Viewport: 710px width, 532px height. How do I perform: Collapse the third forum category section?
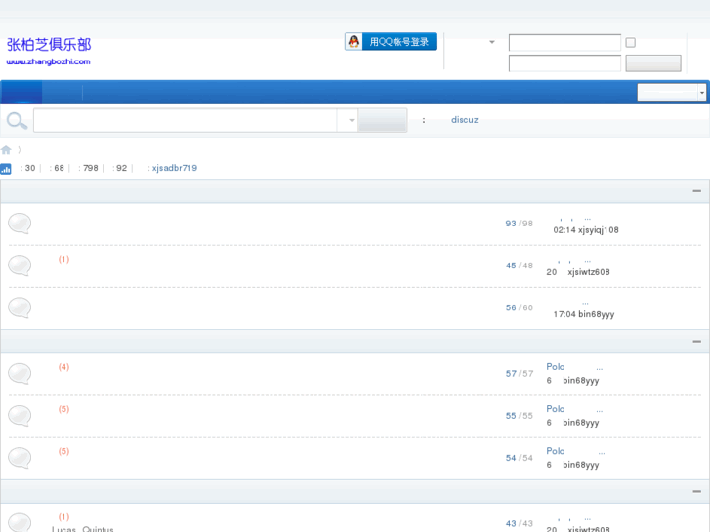(697, 491)
